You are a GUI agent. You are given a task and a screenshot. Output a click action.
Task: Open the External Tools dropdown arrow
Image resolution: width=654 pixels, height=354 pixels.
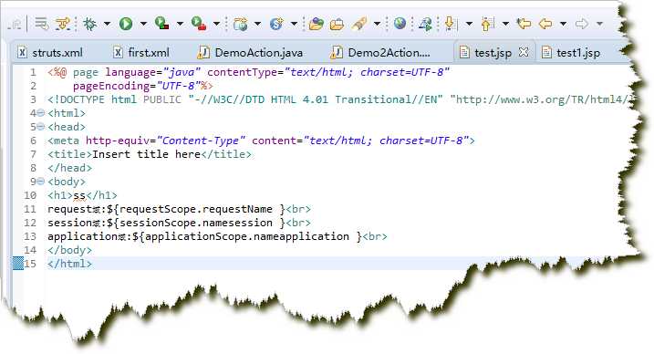[x=216, y=24]
